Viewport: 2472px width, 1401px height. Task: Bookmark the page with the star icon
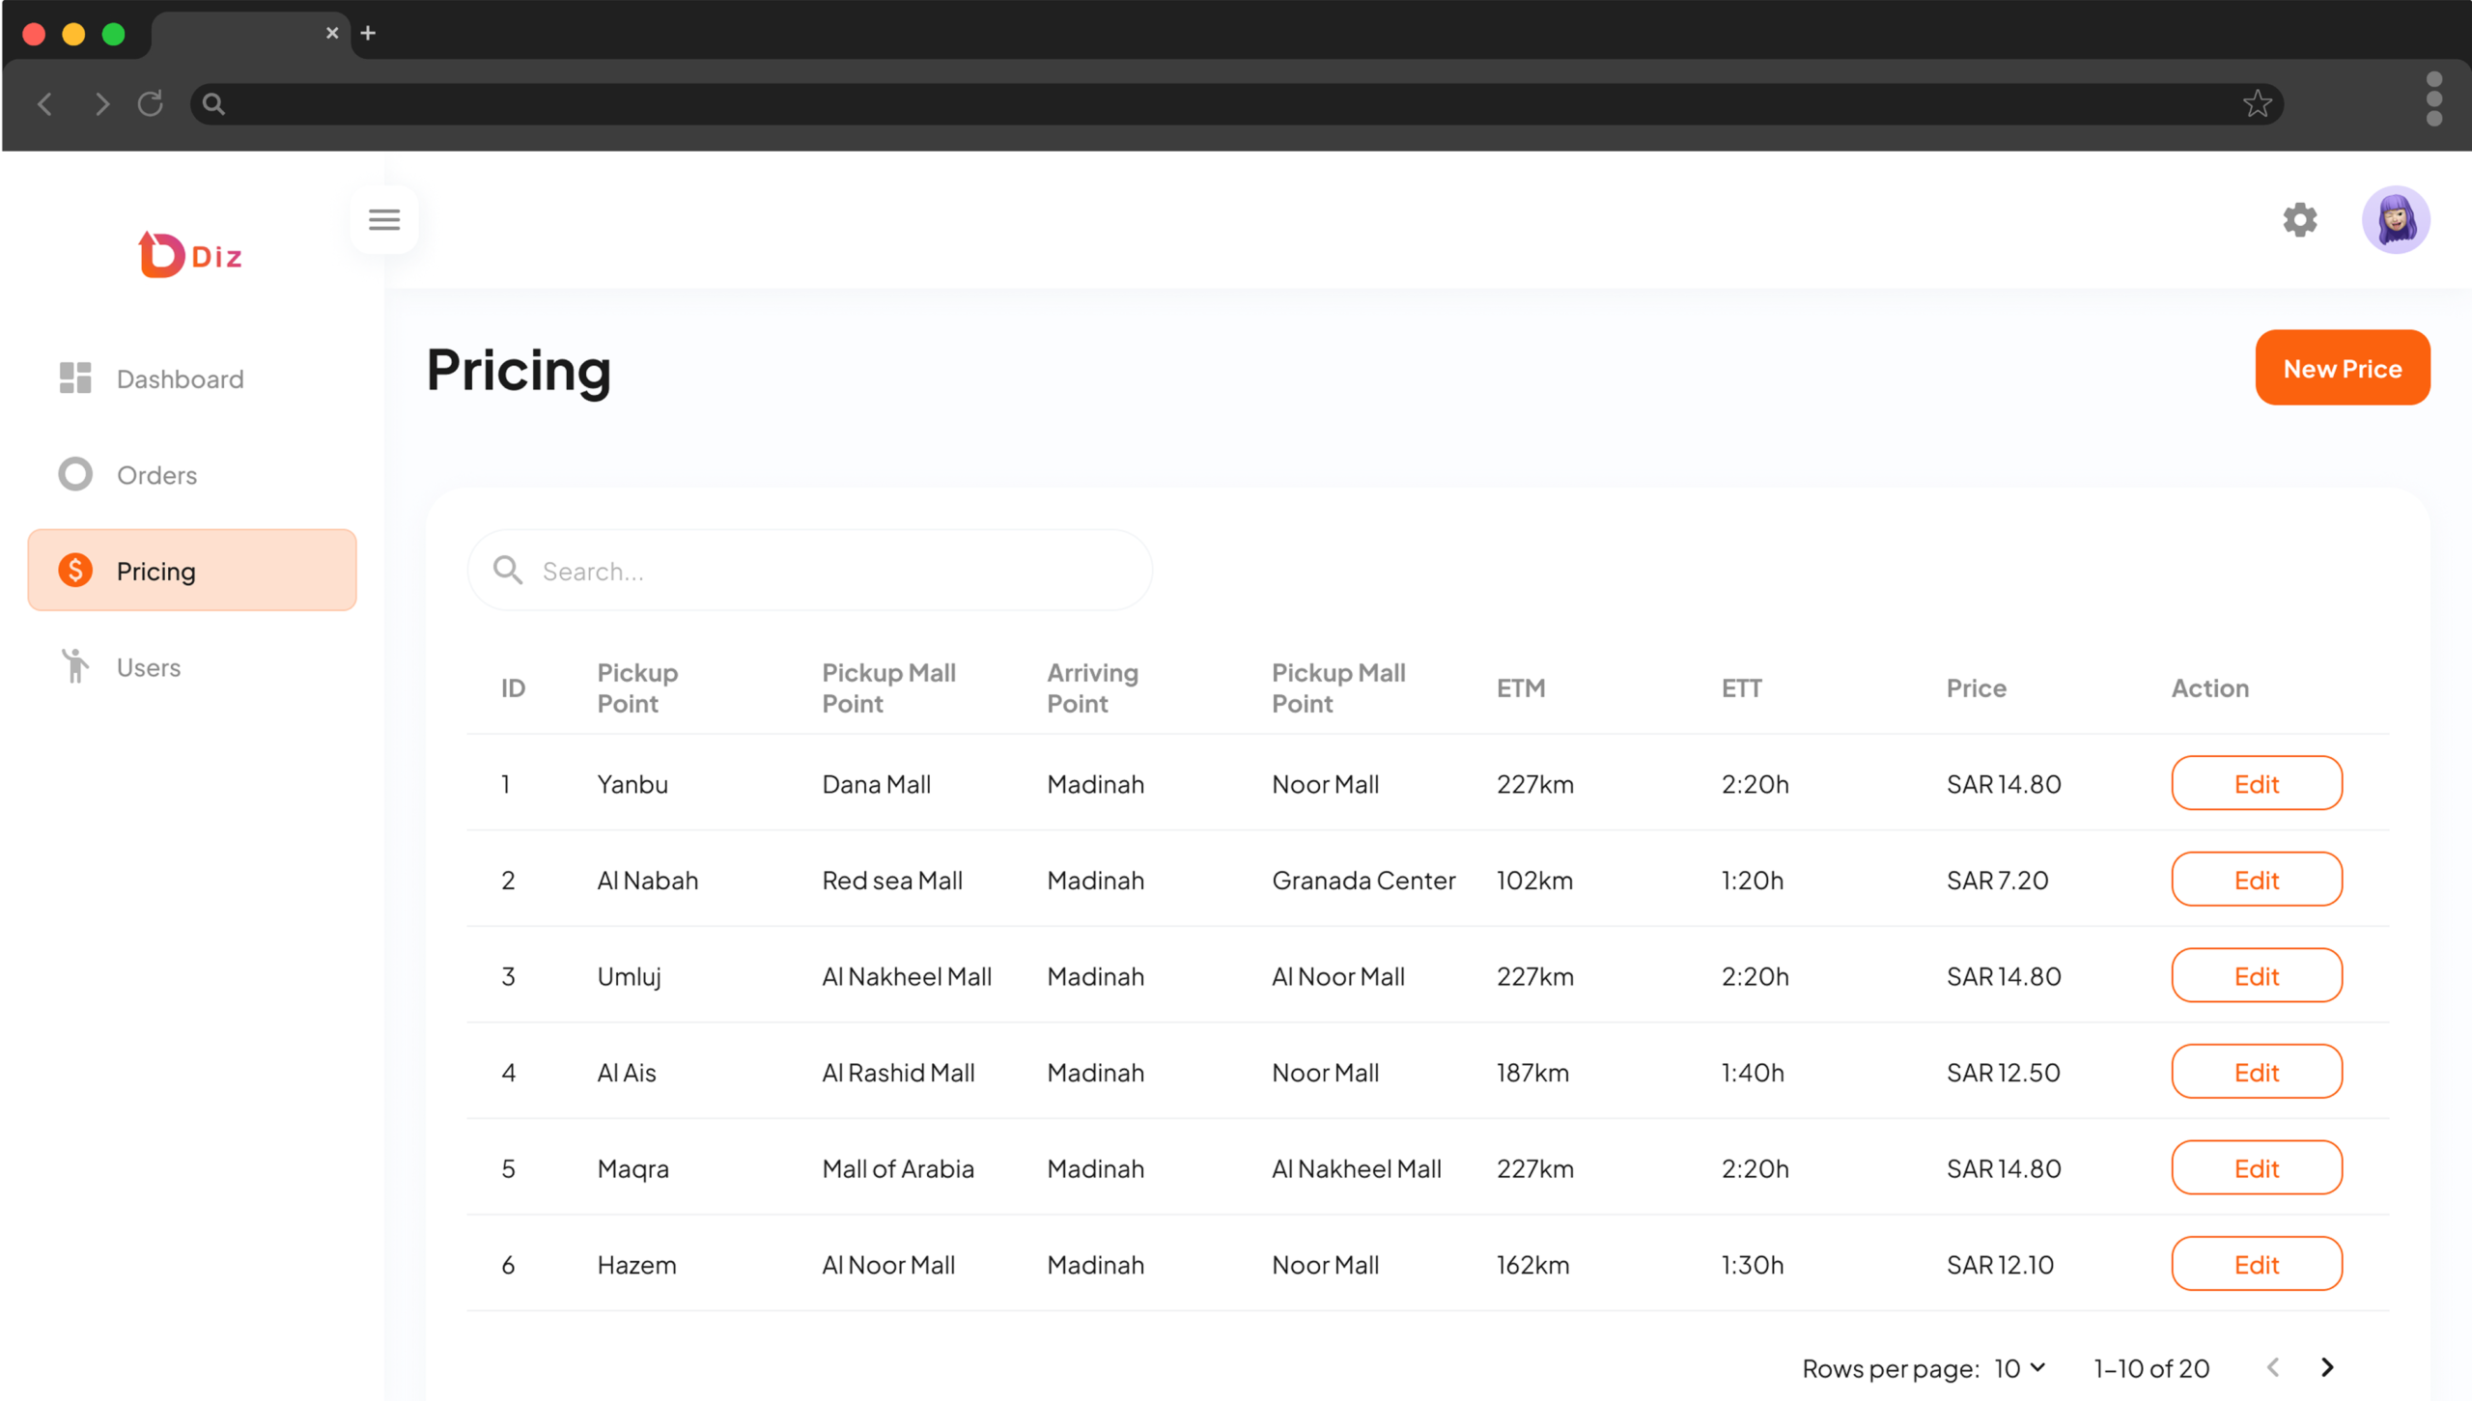point(2257,103)
